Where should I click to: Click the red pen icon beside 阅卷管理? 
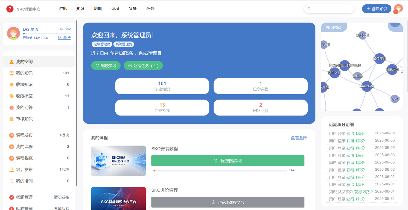click(x=11, y=208)
